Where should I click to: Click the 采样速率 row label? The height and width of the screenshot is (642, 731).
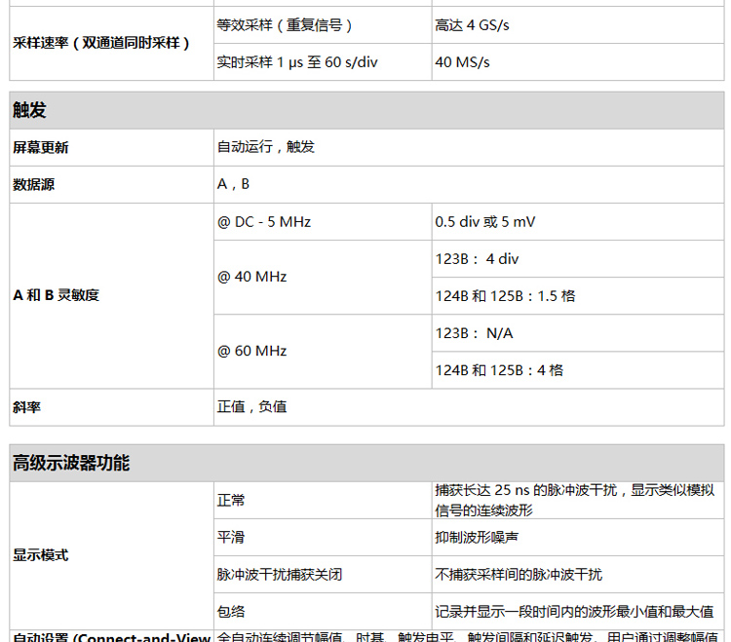point(101,43)
